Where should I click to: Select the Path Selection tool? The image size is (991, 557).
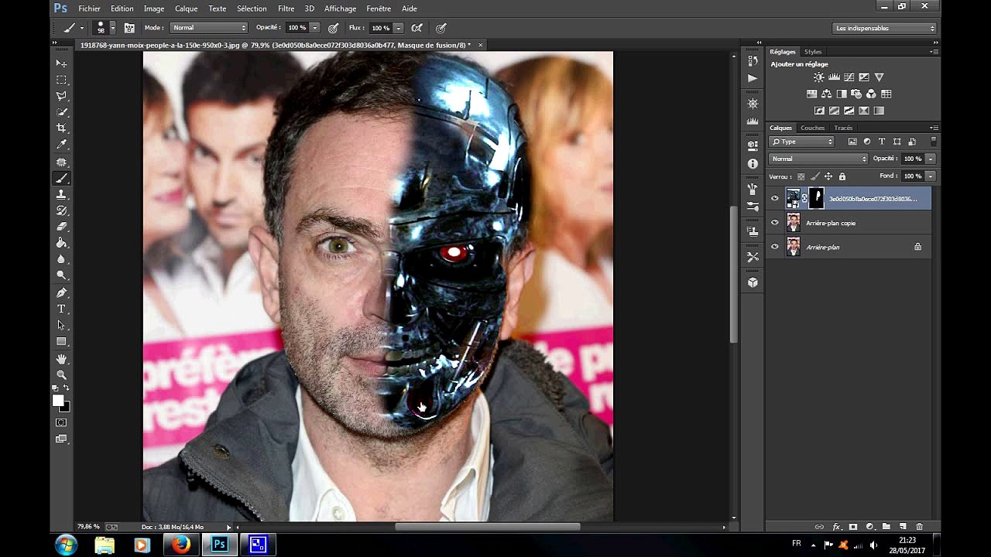[x=61, y=326]
